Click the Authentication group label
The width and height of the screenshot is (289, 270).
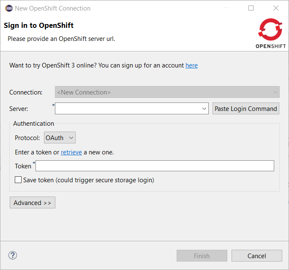click(x=34, y=124)
